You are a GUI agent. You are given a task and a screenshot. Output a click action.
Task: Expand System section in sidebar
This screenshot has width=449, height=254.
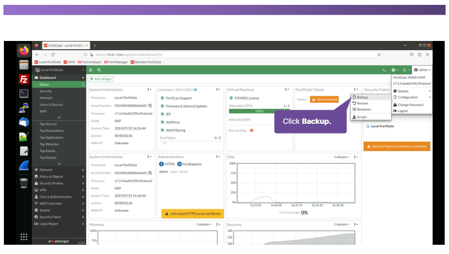click(x=59, y=210)
